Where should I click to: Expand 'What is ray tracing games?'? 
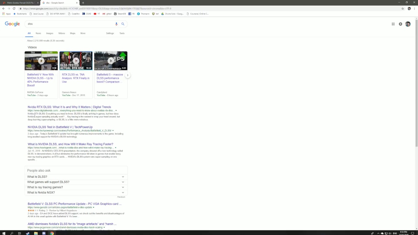(x=76, y=187)
